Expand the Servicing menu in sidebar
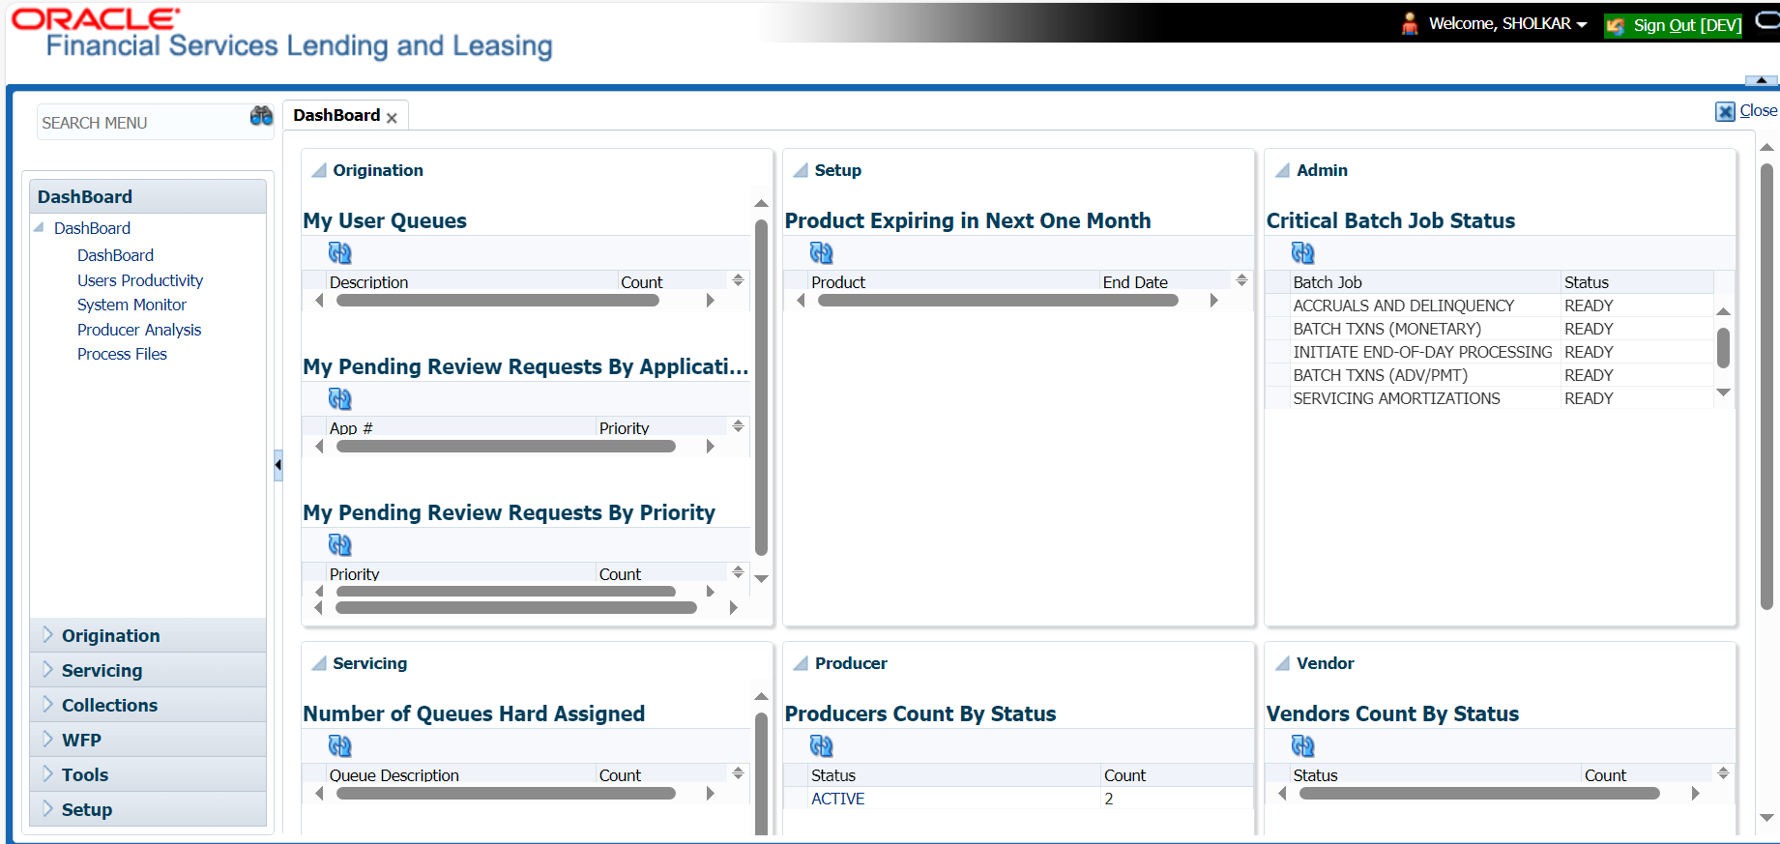Viewport: 1780px width, 844px height. tap(47, 670)
